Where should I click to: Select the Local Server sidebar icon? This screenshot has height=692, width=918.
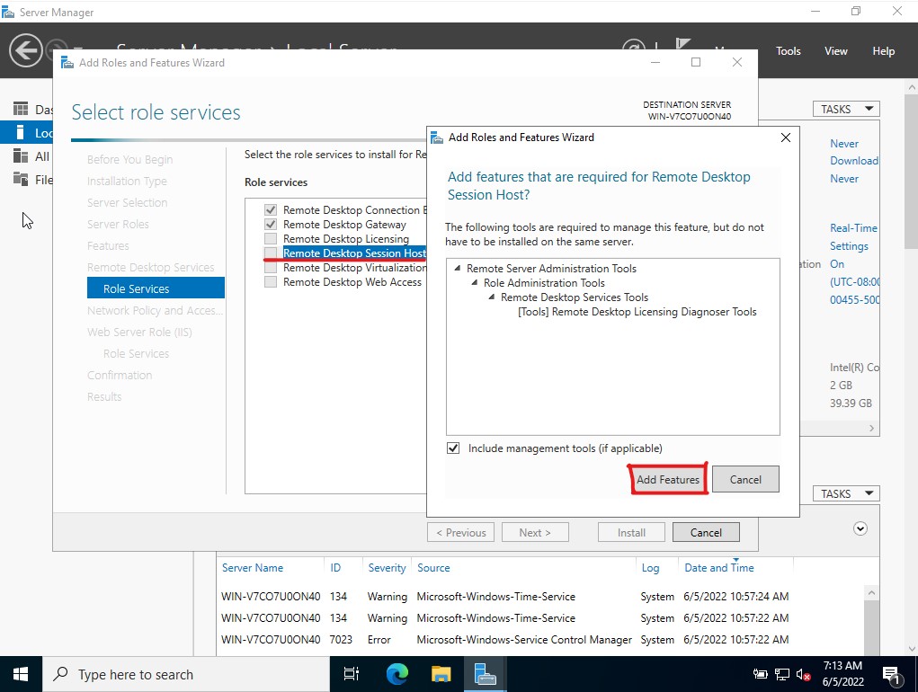(x=21, y=133)
